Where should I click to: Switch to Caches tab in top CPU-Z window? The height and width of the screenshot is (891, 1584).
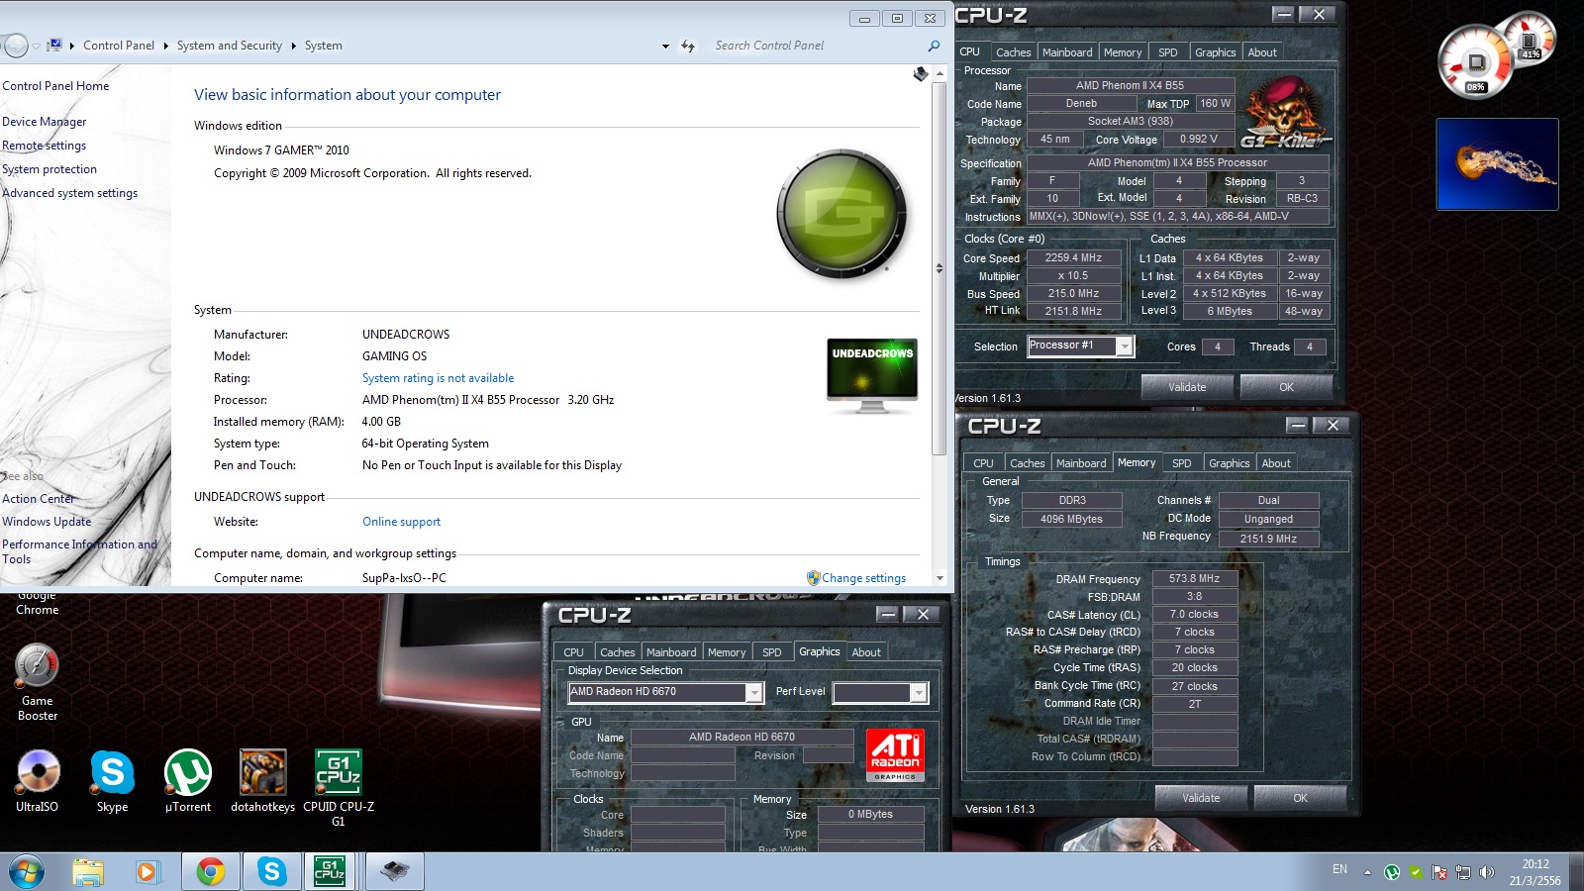pyautogui.click(x=1013, y=52)
